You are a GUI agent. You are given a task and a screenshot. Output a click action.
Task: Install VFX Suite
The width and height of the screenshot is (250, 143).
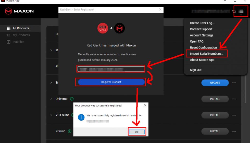click(x=215, y=115)
